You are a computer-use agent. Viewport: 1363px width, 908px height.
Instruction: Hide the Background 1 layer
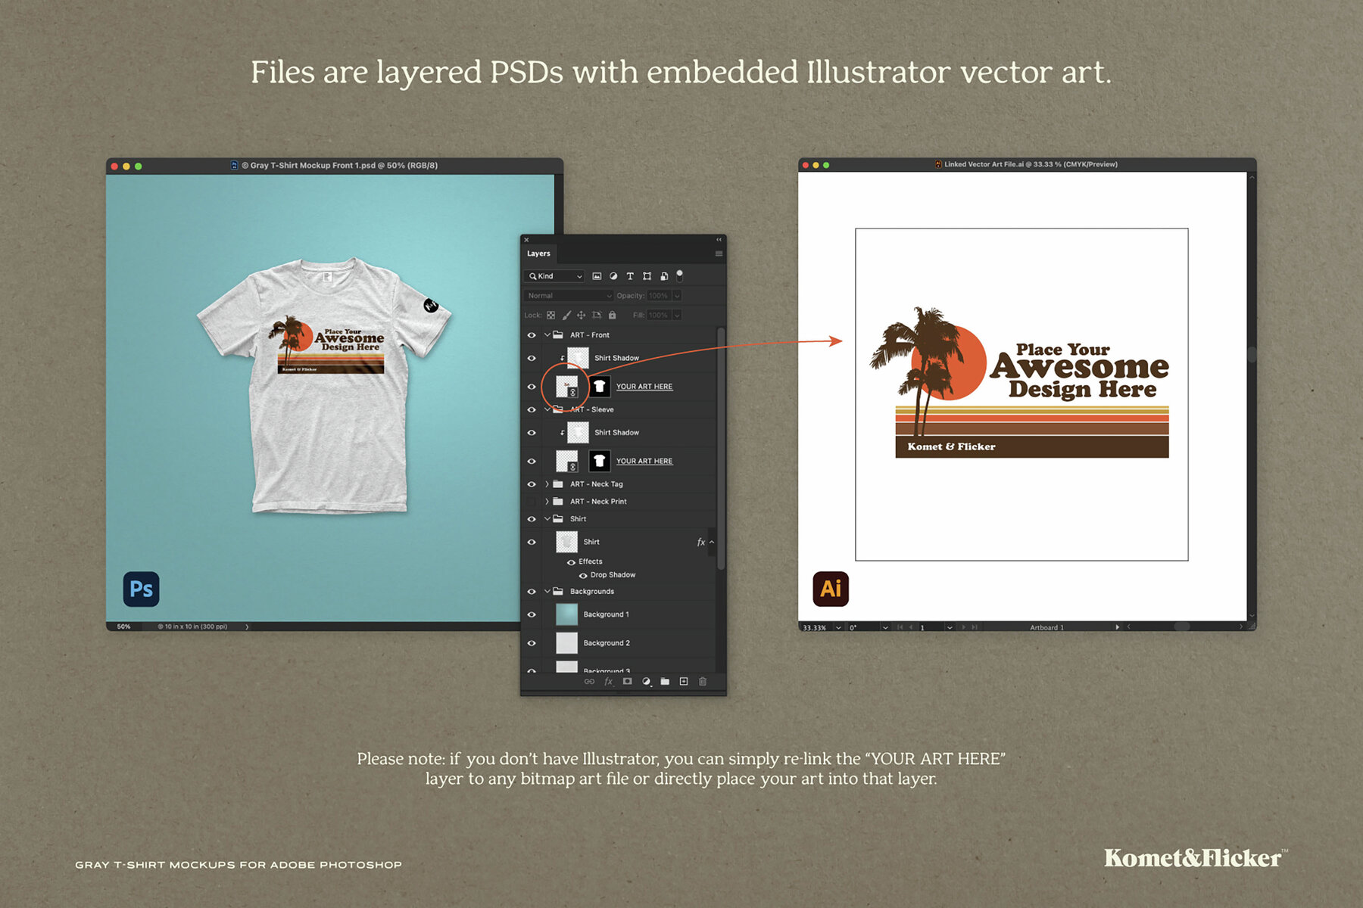point(532,614)
